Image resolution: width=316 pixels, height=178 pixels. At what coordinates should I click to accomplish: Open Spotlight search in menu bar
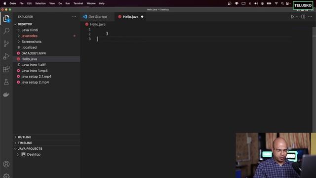pyautogui.click(x=282, y=3)
